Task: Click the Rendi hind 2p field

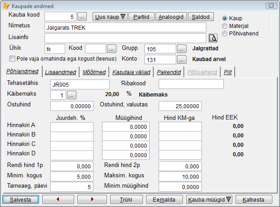Action: pyautogui.click(x=180, y=166)
